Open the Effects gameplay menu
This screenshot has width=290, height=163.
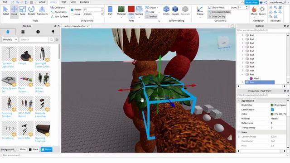254,11
